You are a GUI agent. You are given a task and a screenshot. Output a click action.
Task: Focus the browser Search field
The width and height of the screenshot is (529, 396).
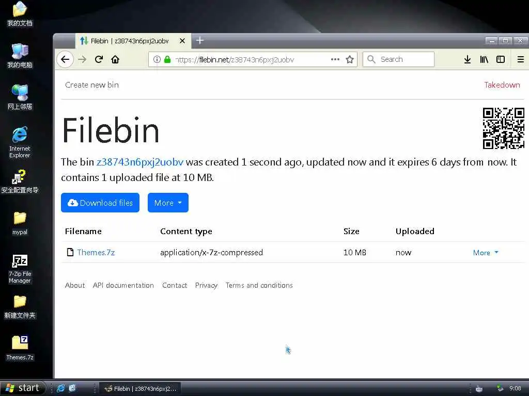pos(398,59)
